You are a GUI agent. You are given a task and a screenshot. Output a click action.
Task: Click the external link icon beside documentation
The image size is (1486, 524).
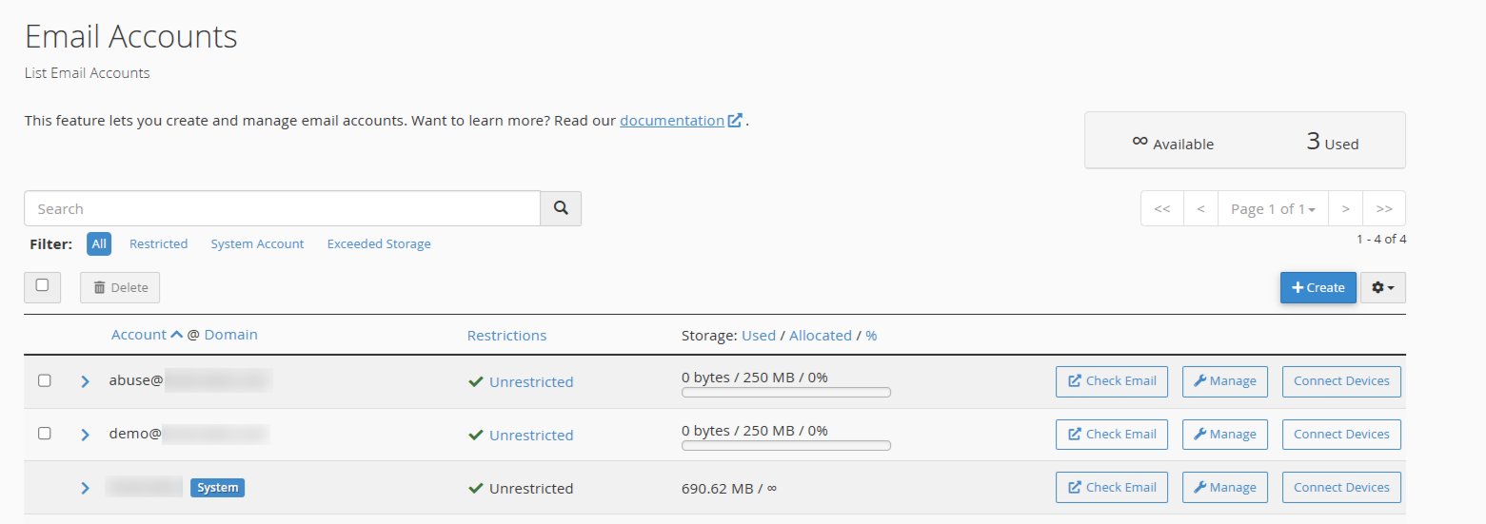(735, 121)
